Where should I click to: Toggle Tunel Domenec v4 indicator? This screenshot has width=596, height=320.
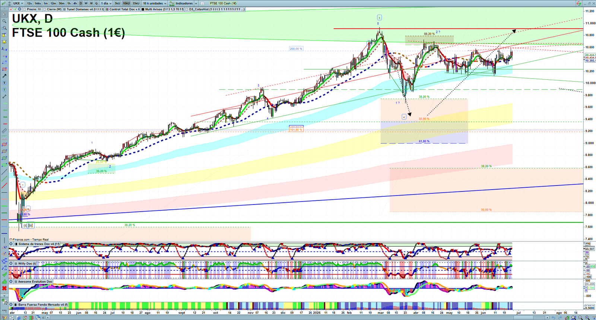point(64,9)
